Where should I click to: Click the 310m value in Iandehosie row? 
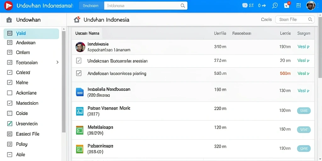tap(220, 47)
